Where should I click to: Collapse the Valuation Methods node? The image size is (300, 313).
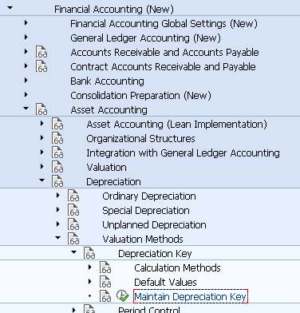(x=57, y=238)
